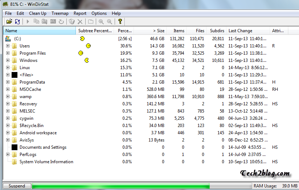
Task: Expand the $Recycle.Bin folder node
Action: coord(8,125)
